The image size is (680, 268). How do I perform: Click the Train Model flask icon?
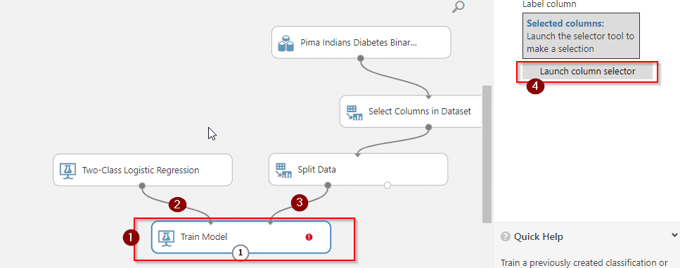click(x=166, y=237)
